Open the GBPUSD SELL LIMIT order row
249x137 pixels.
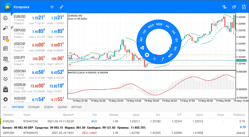coord(124,133)
